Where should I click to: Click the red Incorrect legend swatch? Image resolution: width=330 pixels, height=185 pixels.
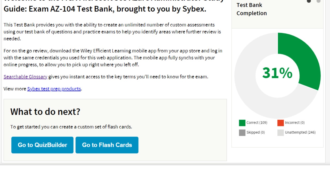tap(280, 123)
